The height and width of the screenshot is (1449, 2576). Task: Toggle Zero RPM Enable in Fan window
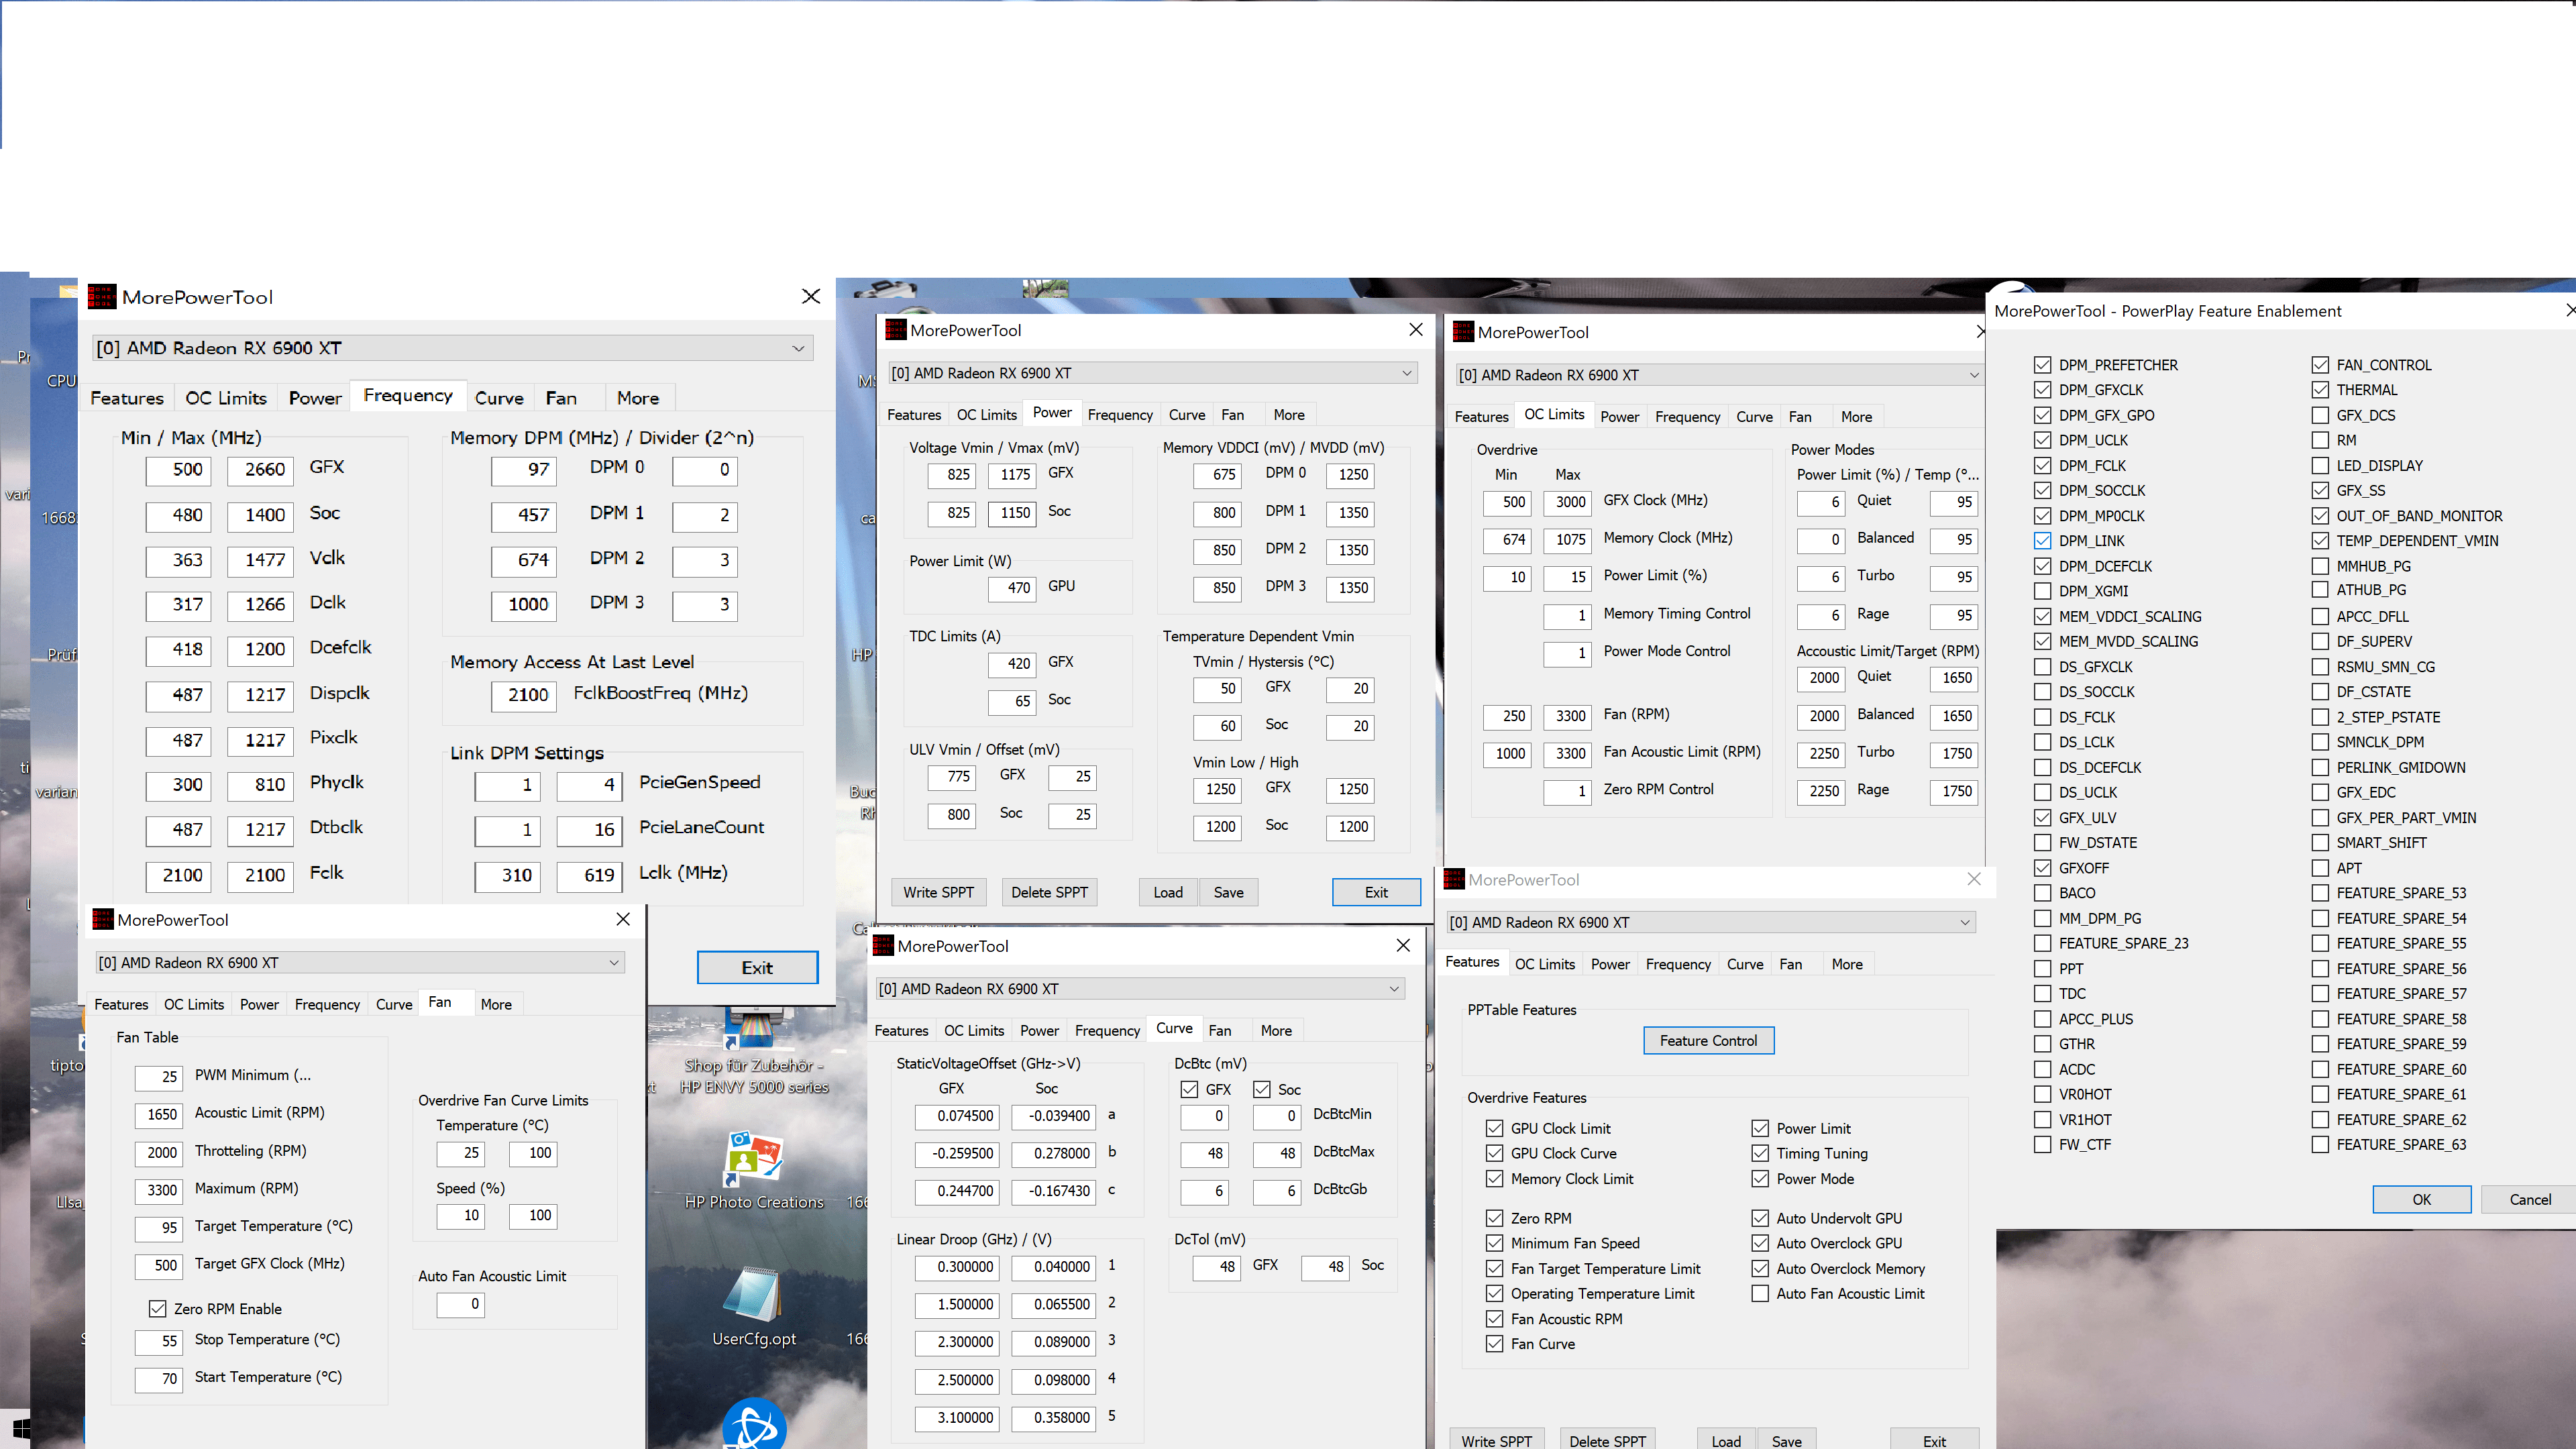(x=157, y=1309)
